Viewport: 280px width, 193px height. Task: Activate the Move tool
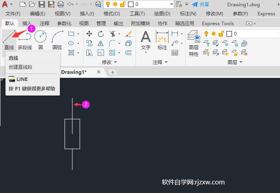89,34
